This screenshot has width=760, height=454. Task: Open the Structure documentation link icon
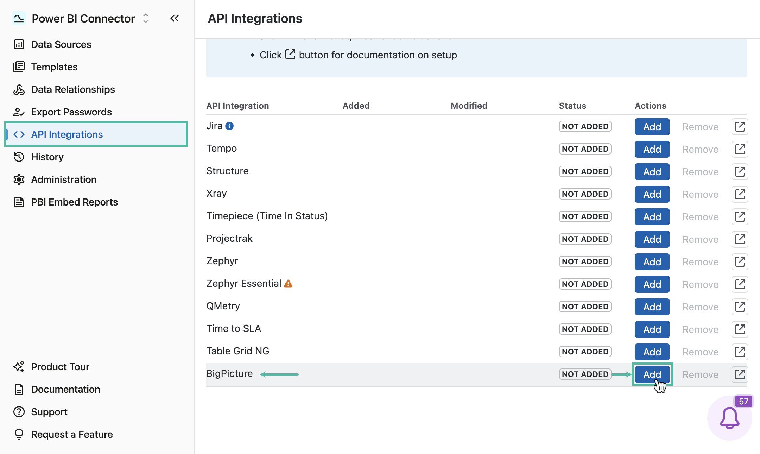[x=740, y=172]
